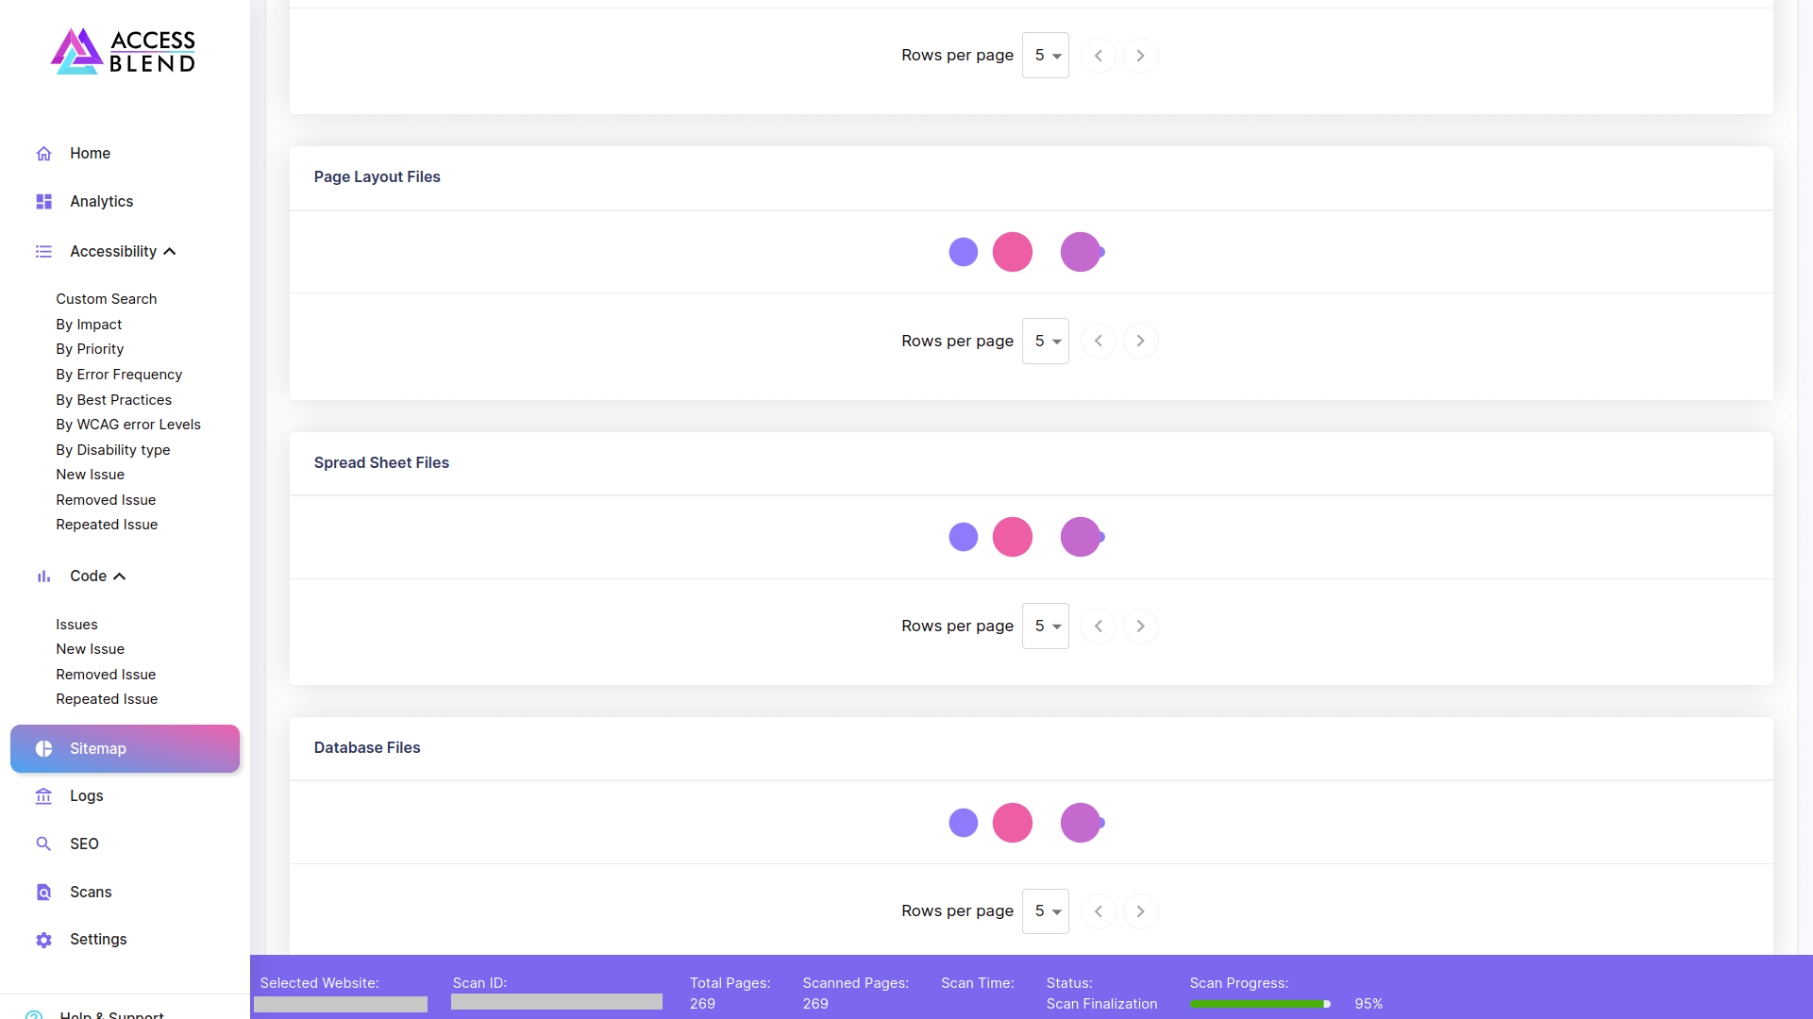
Task: Open the Settings page
Action: [x=98, y=940]
